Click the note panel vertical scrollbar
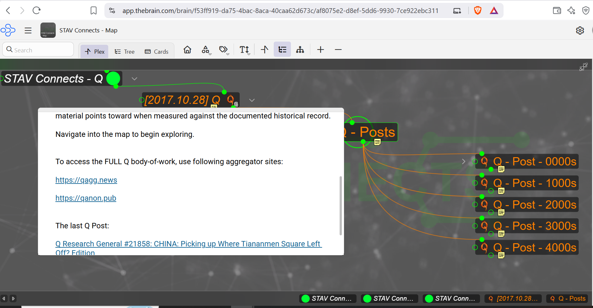Screen dimensions: 593x308 (x=341, y=206)
